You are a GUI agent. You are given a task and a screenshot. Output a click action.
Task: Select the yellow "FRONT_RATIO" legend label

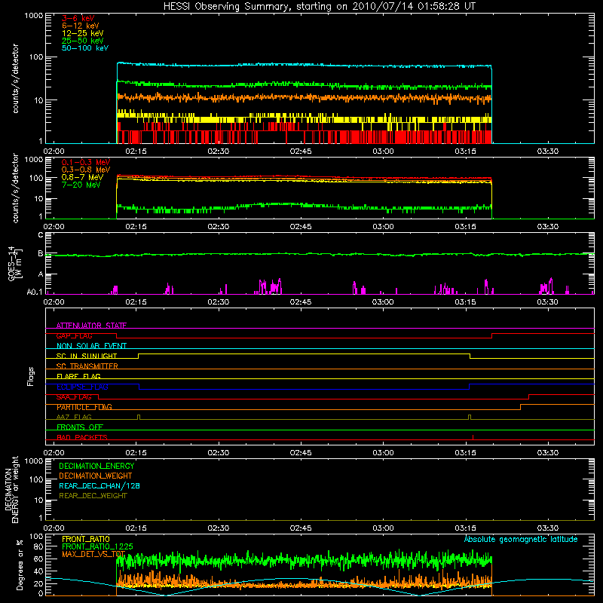86,539
